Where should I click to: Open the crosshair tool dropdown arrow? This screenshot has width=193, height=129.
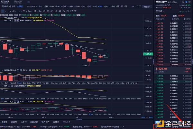(5, 11)
